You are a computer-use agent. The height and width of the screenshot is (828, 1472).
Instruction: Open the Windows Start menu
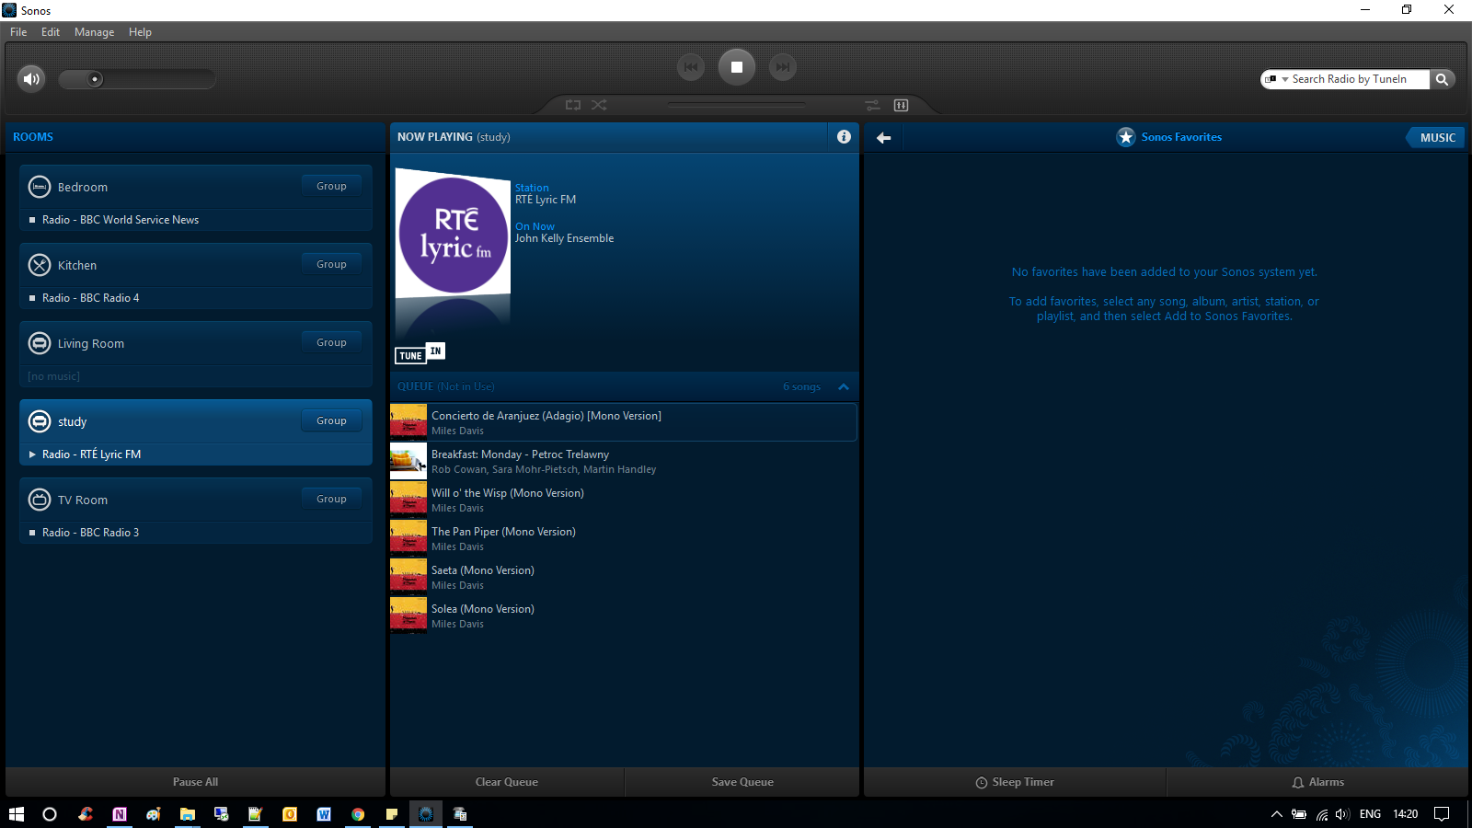point(16,814)
